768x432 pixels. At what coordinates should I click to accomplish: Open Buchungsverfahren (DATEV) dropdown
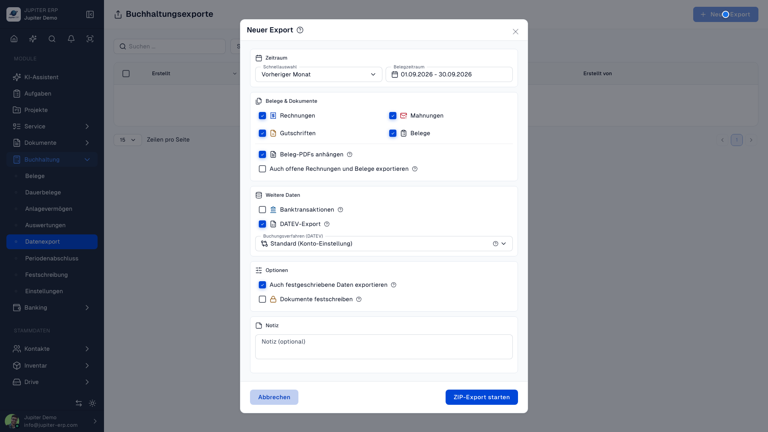click(x=384, y=244)
